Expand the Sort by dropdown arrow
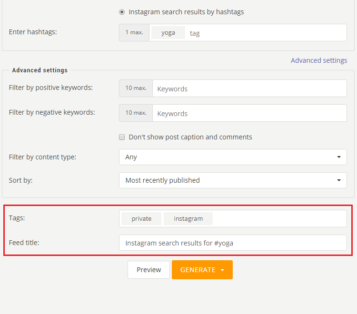357x314 pixels. tap(339, 180)
